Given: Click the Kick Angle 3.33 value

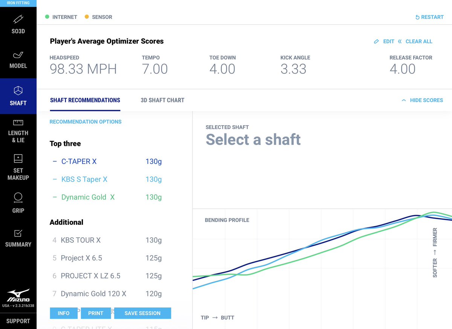Looking at the screenshot, I should pos(293,69).
